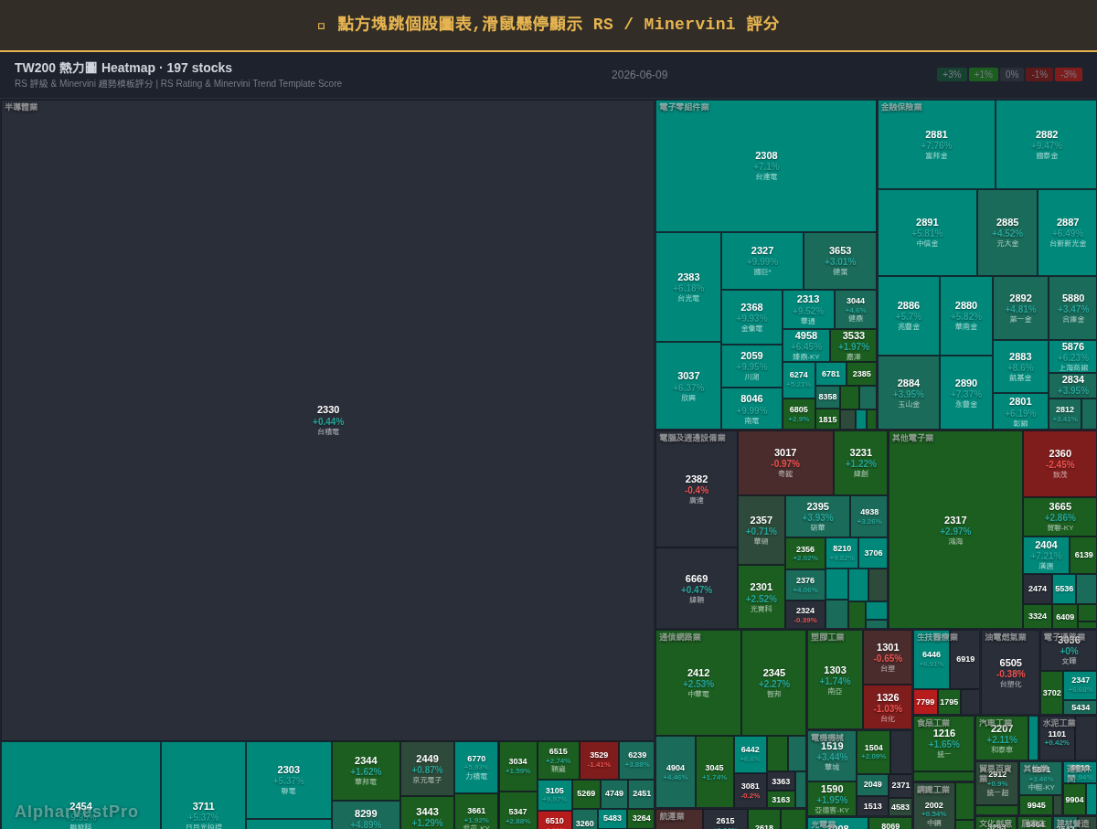This screenshot has width=1097, height=829.
Task: Click the 2404 漢唐 block
Action: [x=1046, y=555]
